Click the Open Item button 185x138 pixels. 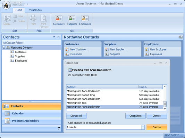pyautogui.click(x=135, y=116)
